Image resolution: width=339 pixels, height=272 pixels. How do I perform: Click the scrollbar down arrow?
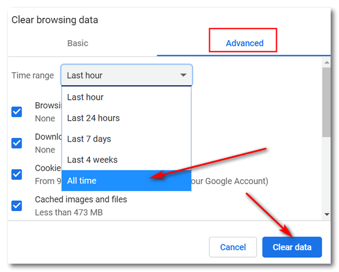[326, 215]
